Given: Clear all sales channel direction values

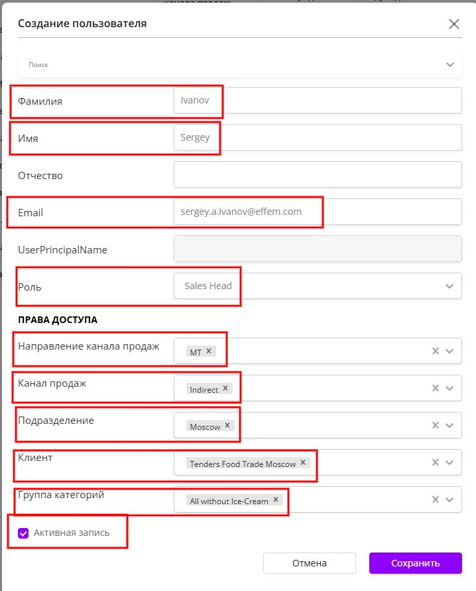Looking at the screenshot, I should pos(436,352).
